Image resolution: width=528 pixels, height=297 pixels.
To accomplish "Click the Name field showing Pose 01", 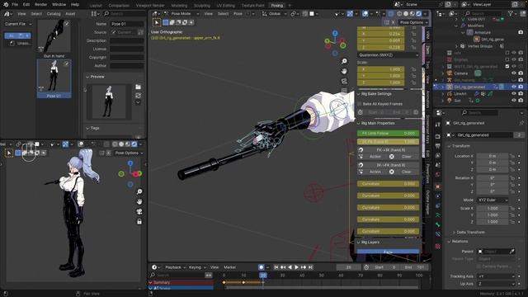I will tap(127, 24).
